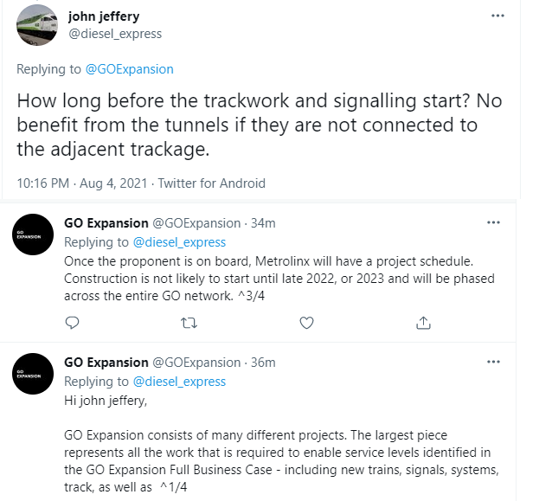
Task: Click GO Expansion name on the 36m reply
Action: (106, 363)
